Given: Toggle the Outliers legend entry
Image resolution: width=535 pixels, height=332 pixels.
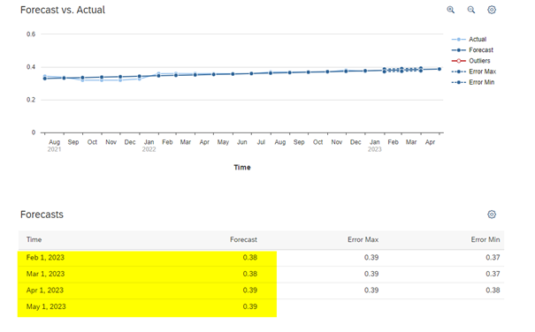Looking at the screenshot, I should [470, 61].
